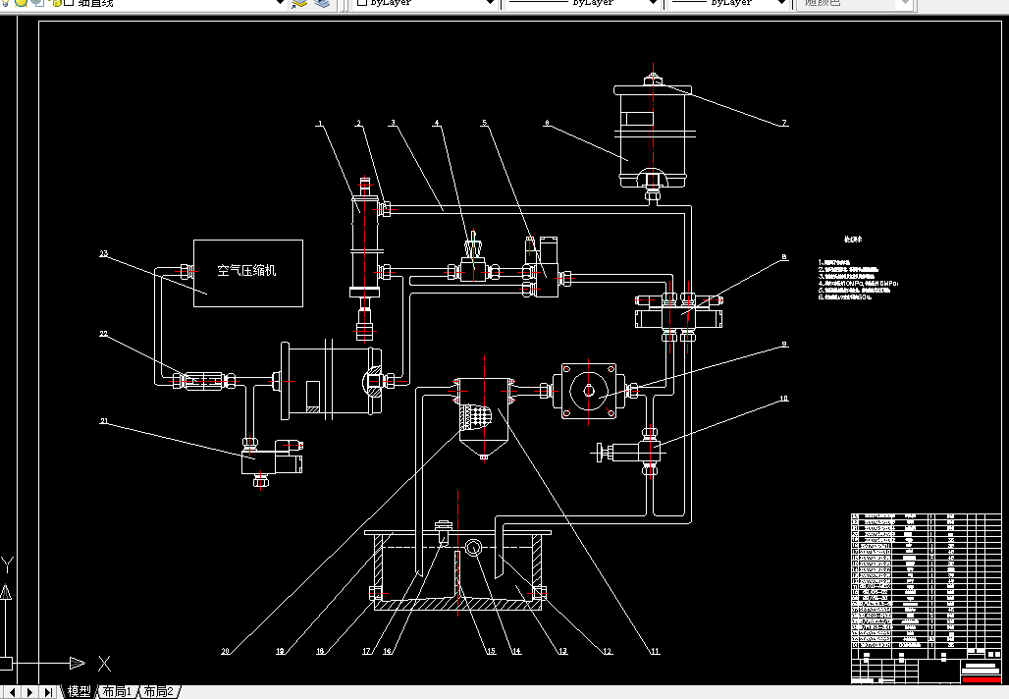Click the technical requirements notes text block

859,280
